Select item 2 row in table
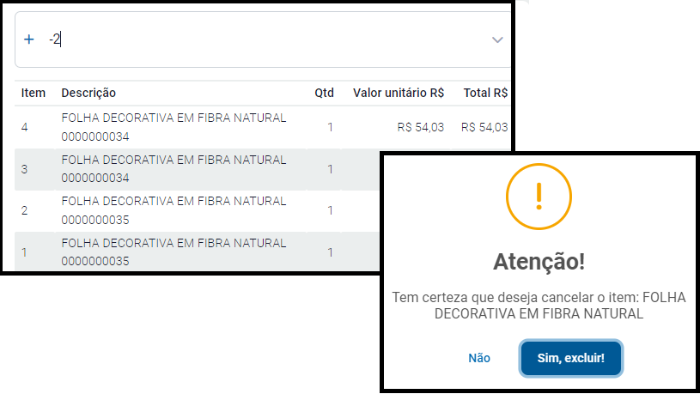700x394 pixels. (x=173, y=210)
